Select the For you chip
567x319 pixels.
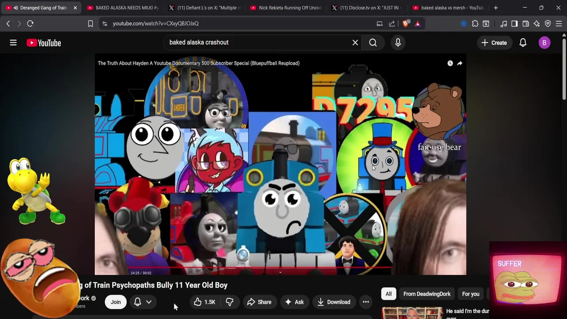(x=470, y=294)
